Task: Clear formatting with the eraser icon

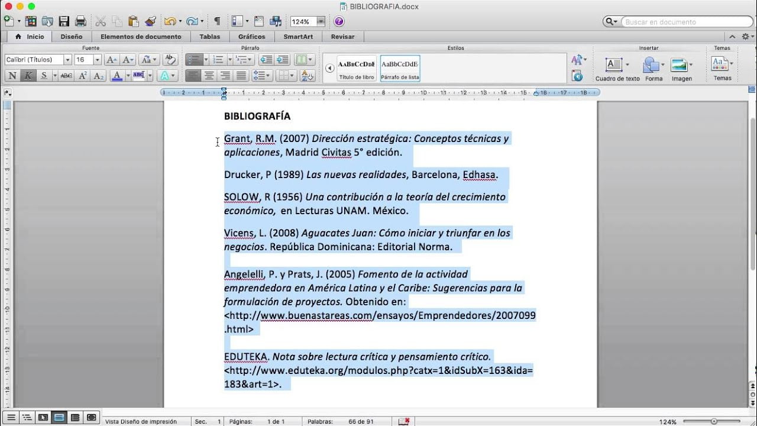Action: 170,60
